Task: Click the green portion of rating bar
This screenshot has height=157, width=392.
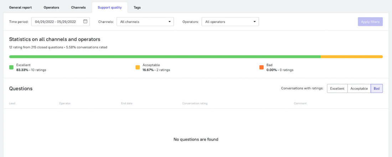Action: (165, 57)
